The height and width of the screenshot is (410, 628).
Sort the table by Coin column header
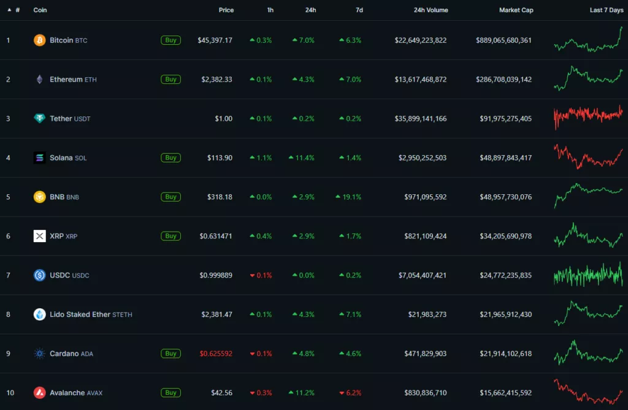pyautogui.click(x=40, y=10)
